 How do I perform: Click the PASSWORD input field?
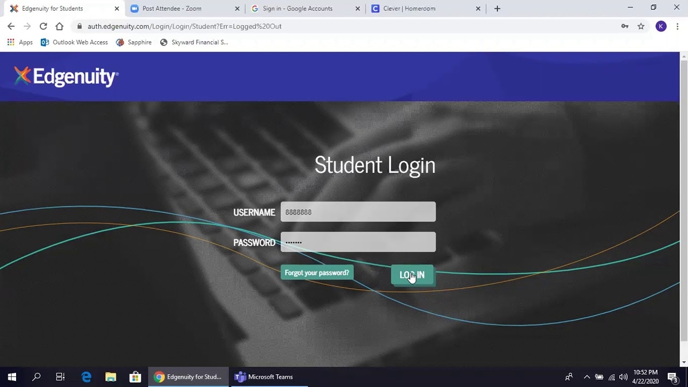358,242
